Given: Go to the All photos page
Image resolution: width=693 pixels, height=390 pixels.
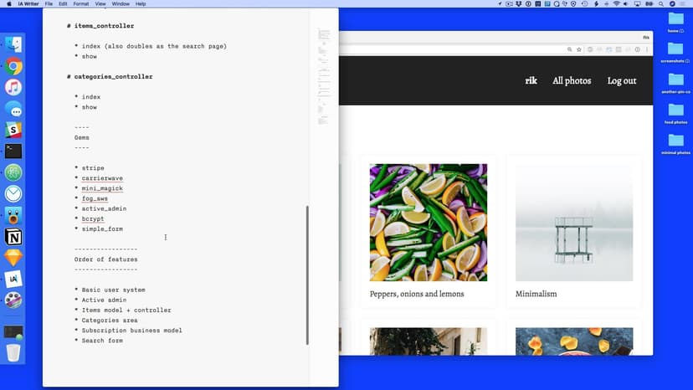Looking at the screenshot, I should pyautogui.click(x=572, y=81).
